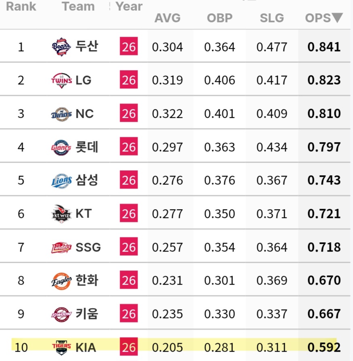The height and width of the screenshot is (361, 353).
Task: Select the Lotte Giants logo
Action: 61,147
